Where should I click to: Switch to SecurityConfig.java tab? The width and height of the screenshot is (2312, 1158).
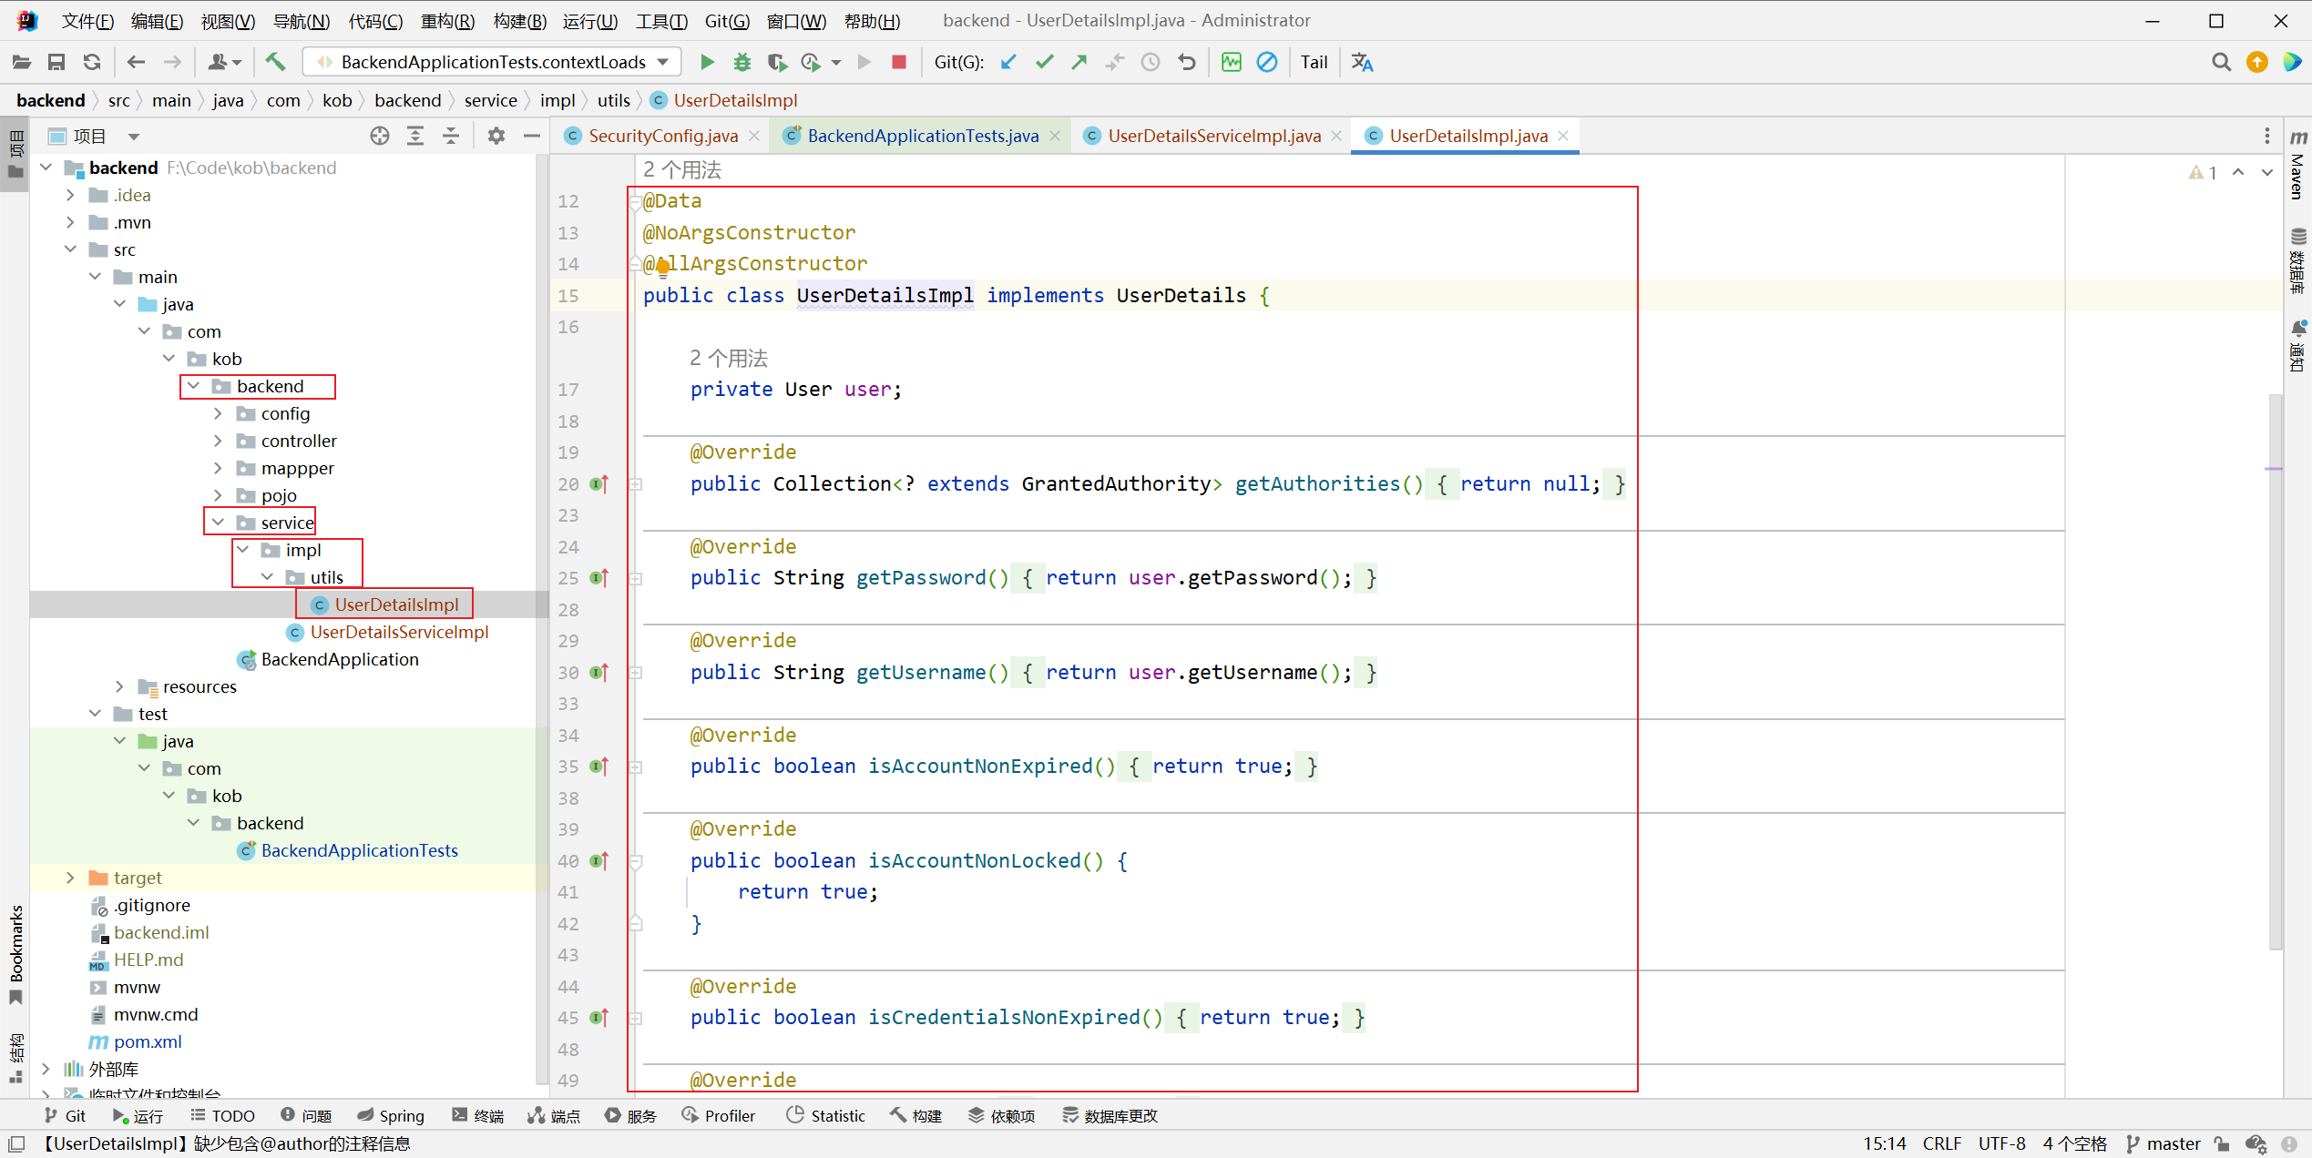662,136
